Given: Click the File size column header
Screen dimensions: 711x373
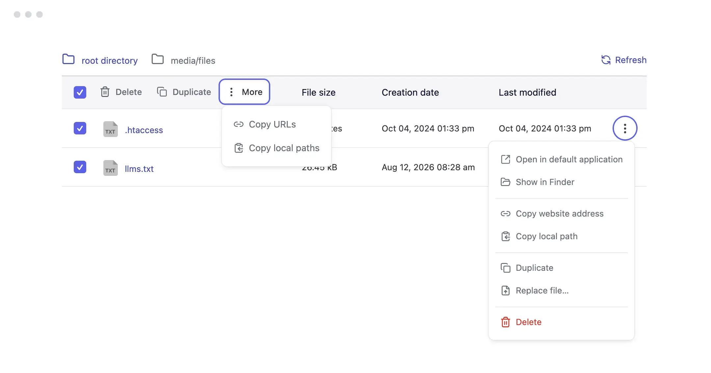Looking at the screenshot, I should (x=319, y=92).
